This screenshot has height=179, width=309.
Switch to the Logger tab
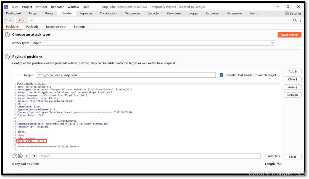click(x=194, y=13)
